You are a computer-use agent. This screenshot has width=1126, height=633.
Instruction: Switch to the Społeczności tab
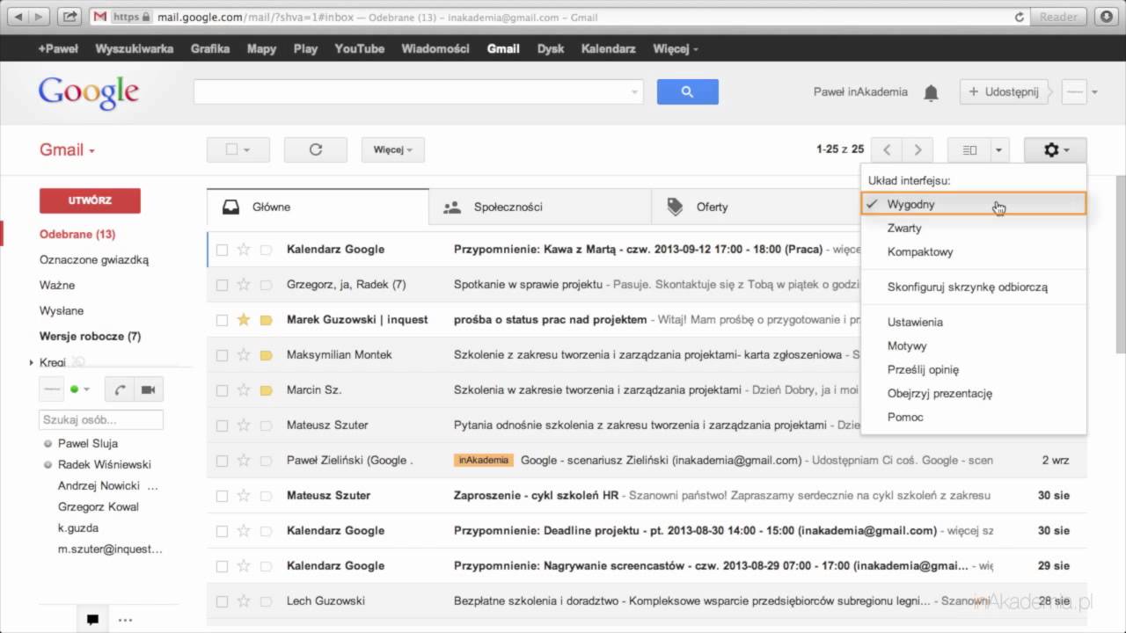[540, 207]
